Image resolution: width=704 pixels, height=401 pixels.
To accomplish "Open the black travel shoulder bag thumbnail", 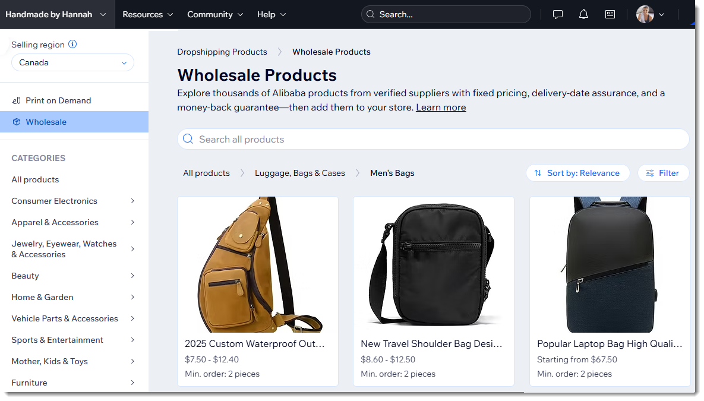I will tap(433, 264).
